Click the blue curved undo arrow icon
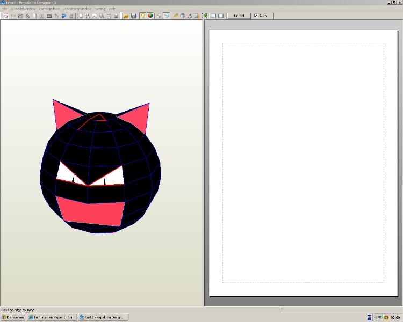 pyautogui.click(x=63, y=16)
